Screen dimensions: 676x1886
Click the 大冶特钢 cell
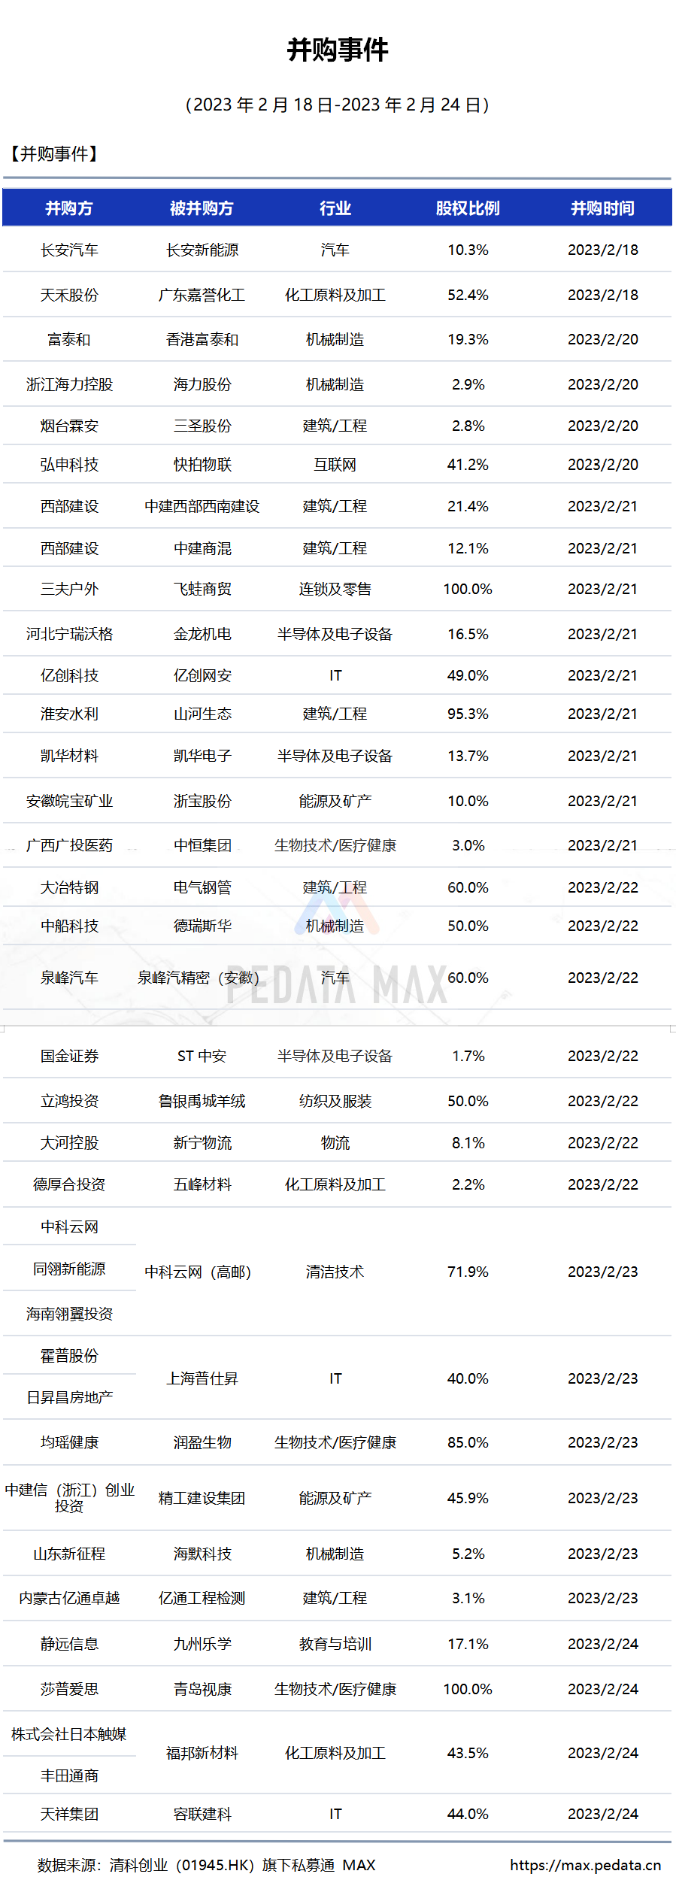(69, 888)
